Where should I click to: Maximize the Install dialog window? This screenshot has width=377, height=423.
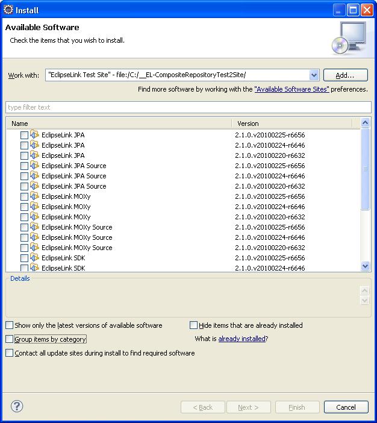353,10
